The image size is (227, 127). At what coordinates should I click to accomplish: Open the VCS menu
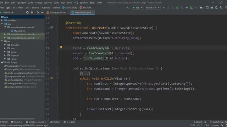76,2
